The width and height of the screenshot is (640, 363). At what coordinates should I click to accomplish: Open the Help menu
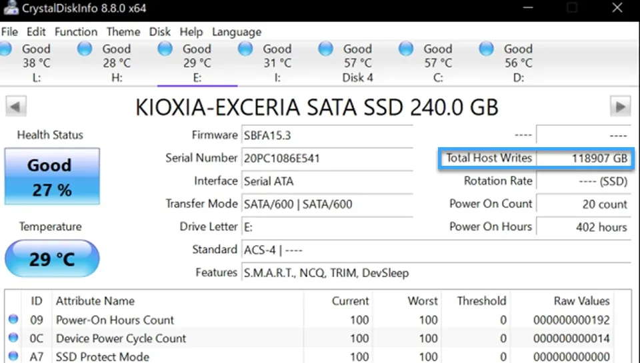(191, 32)
